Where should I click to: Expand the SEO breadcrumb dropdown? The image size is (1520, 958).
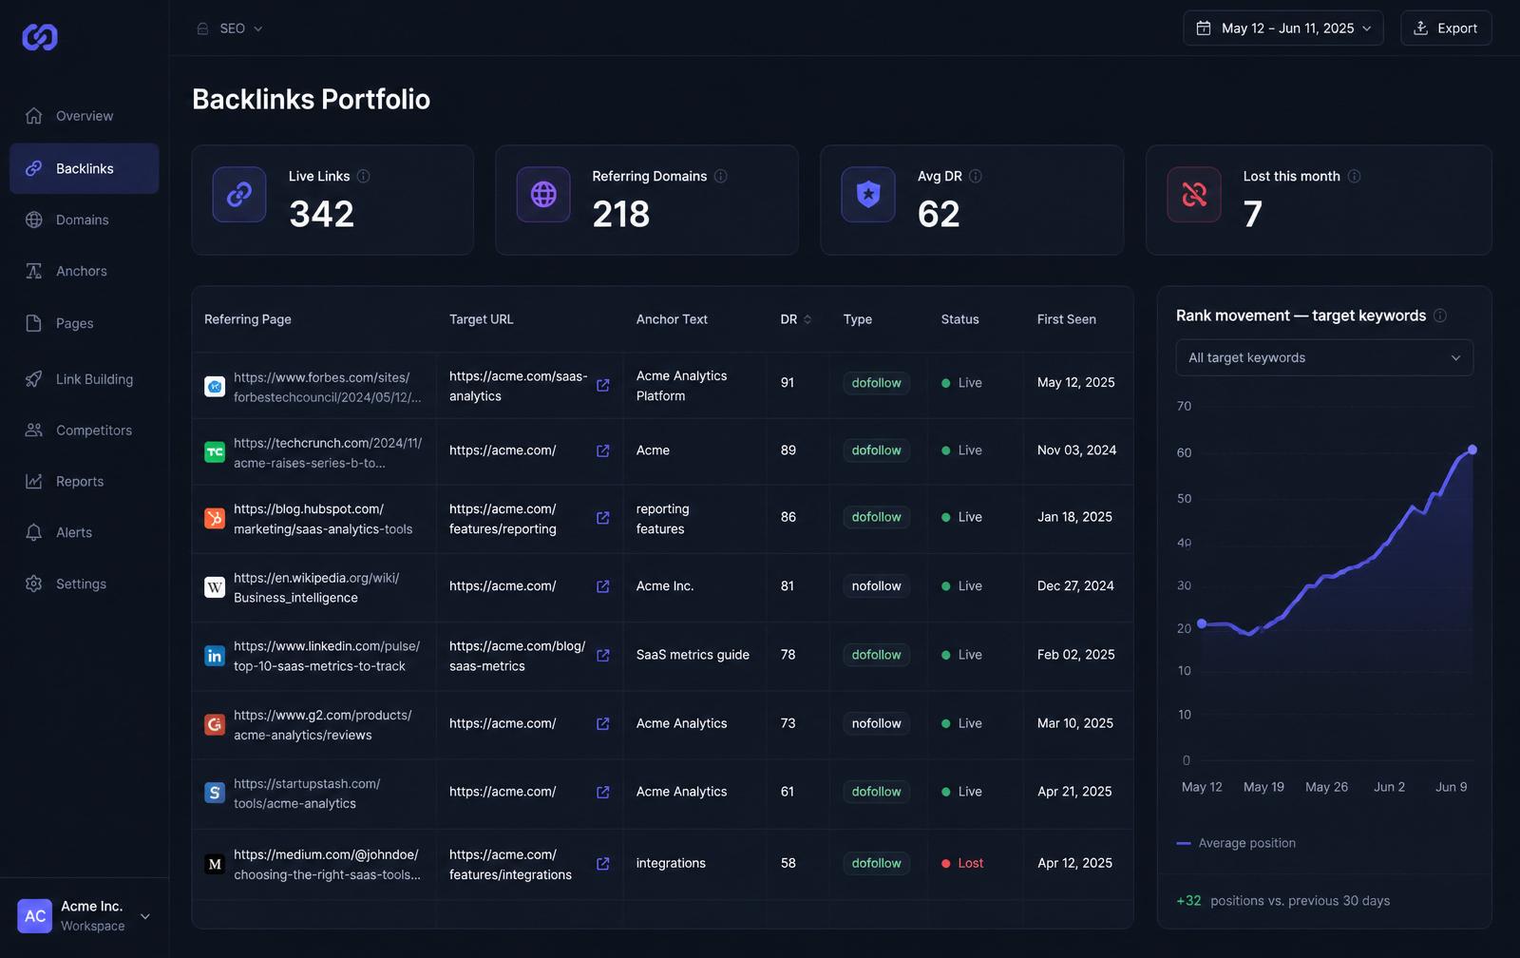click(230, 29)
